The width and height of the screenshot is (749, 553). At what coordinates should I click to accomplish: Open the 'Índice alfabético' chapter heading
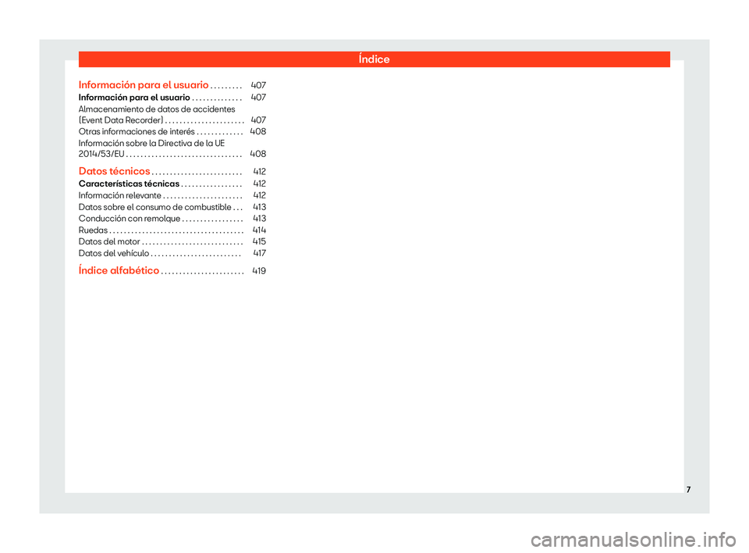pos(119,271)
